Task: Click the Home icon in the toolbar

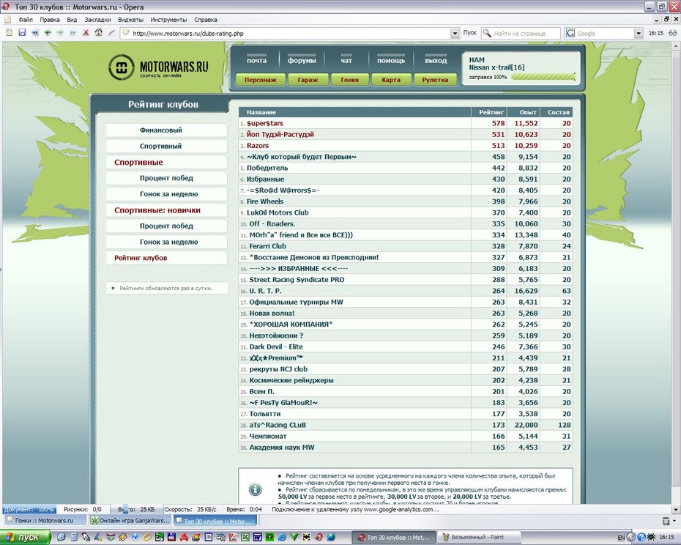Action: (98, 33)
